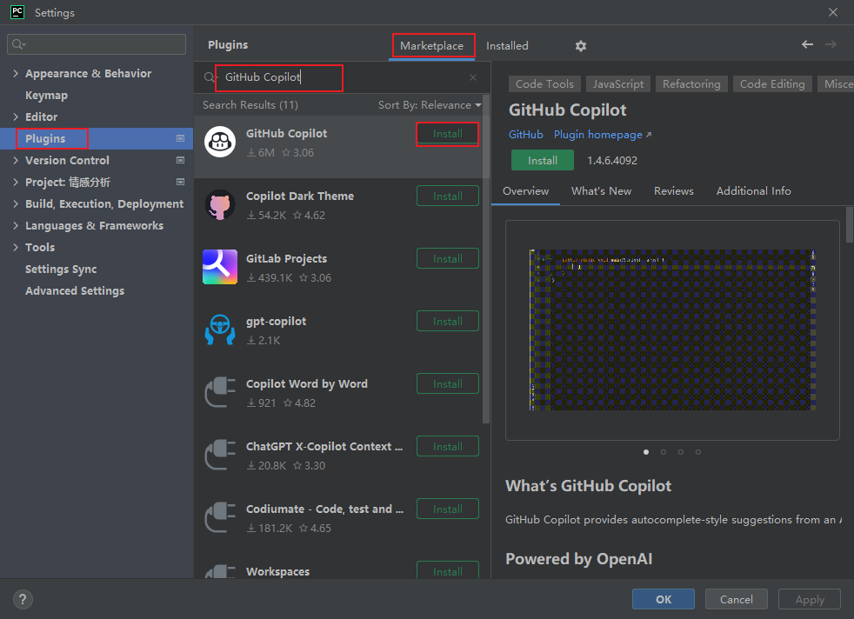Install the Copilot Word by Word plugin

448,383
